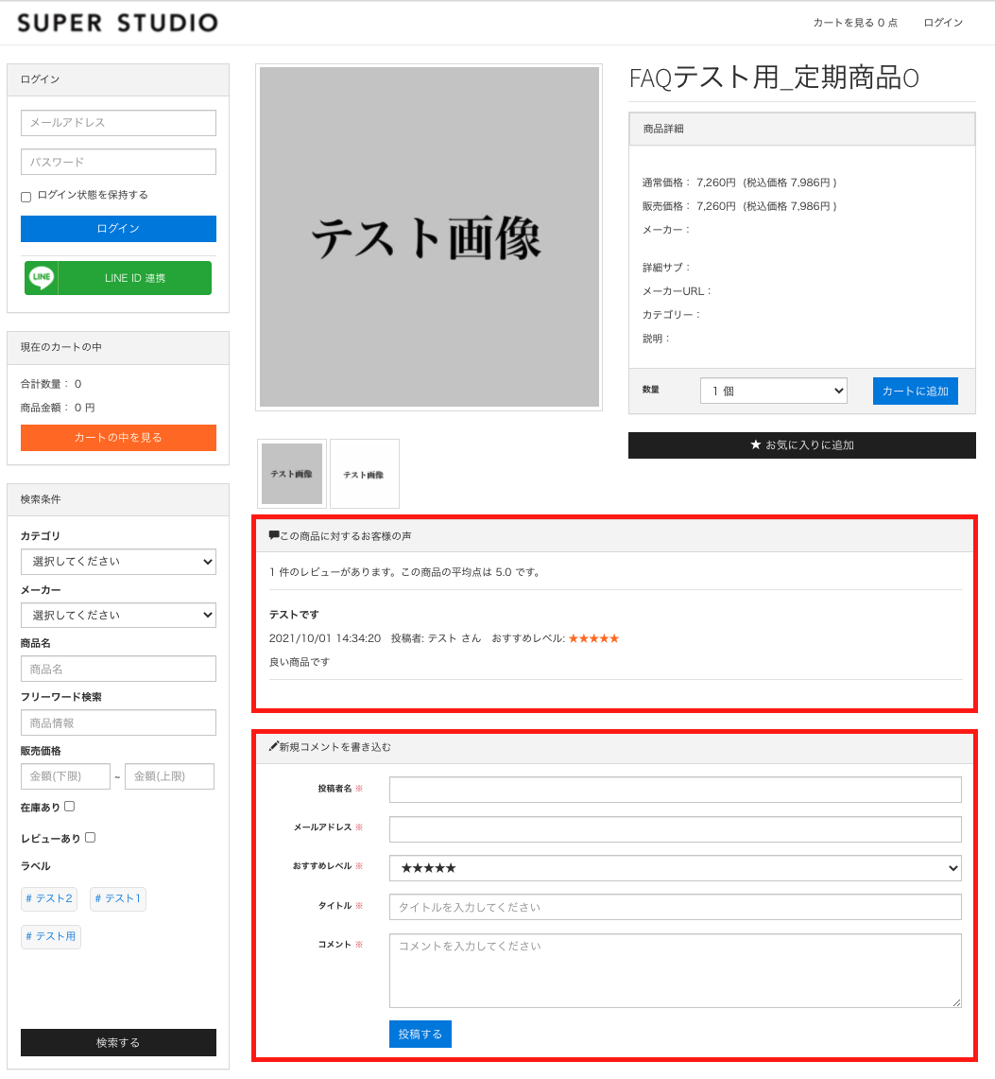Click the orange star rating in the review
The image size is (995, 1079).
[x=594, y=638]
